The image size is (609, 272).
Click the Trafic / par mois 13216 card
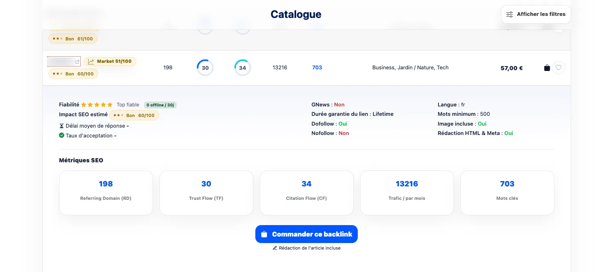point(407,192)
